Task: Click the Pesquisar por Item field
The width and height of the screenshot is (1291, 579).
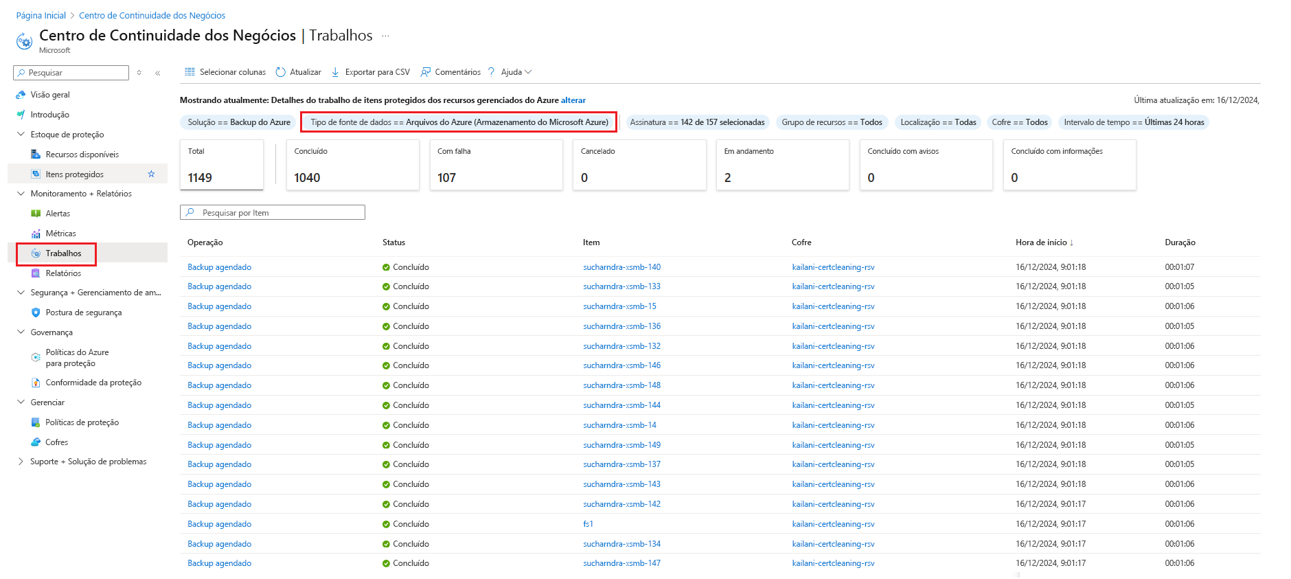Action: pyautogui.click(x=273, y=213)
